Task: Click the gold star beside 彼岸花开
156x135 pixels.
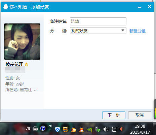Action: pyautogui.click(x=27, y=64)
